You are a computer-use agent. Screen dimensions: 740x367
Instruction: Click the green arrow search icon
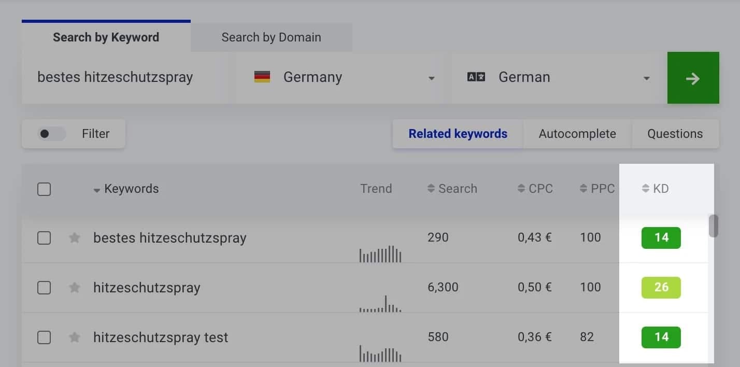pos(693,78)
